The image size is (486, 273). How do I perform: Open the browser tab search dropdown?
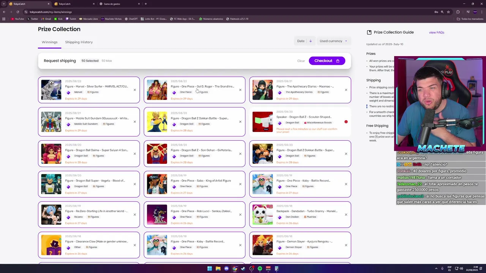coord(4,4)
